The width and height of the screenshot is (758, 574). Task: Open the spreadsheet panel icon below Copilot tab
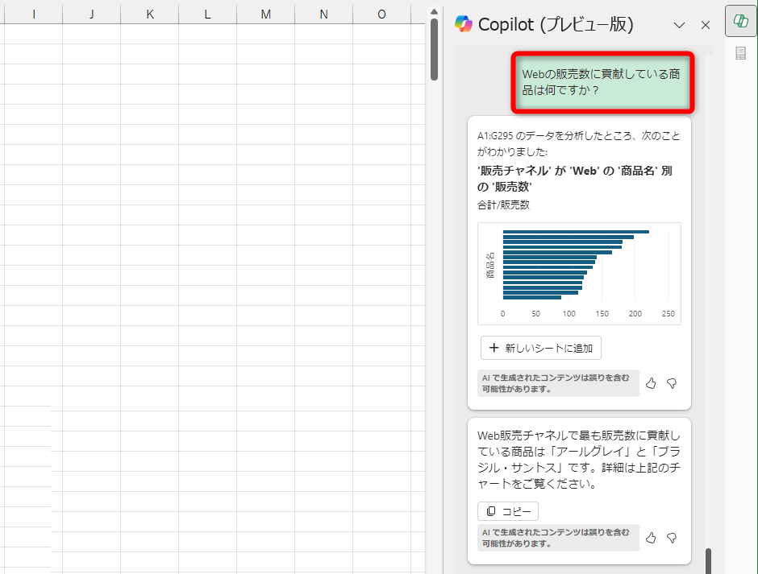(x=740, y=53)
